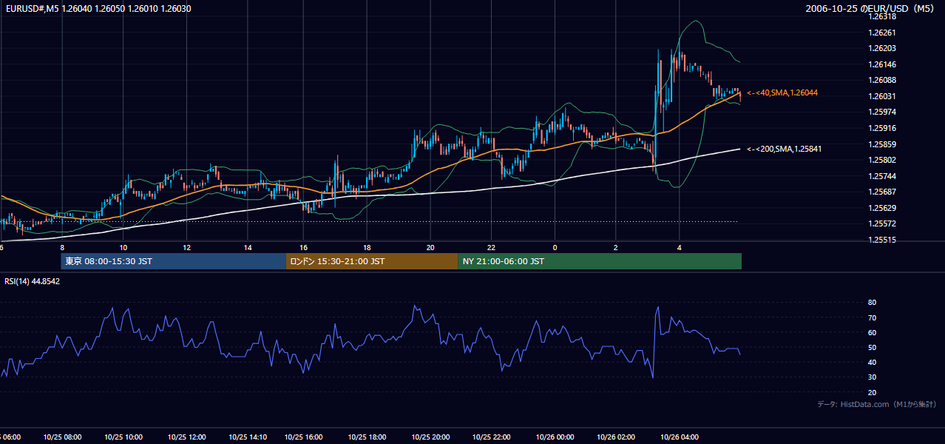Click hour label 14 under price chart
945x444 pixels.
[x=248, y=247]
